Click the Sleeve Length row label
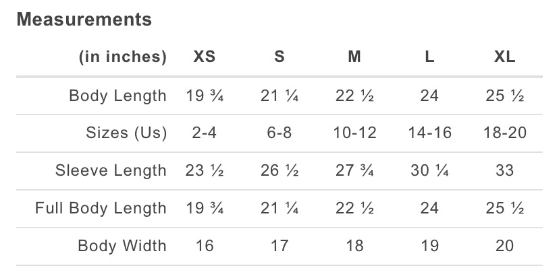 (111, 171)
